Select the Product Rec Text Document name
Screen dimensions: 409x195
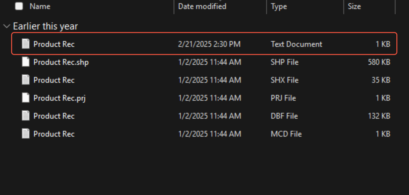tap(54, 44)
